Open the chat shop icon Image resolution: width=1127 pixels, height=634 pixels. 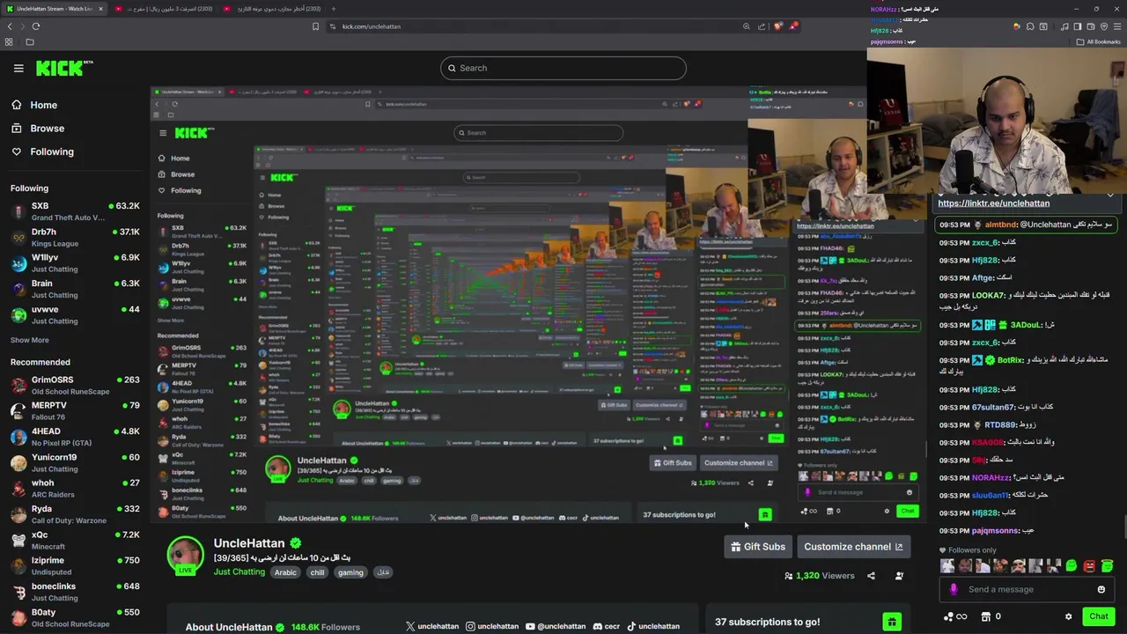tap(985, 616)
